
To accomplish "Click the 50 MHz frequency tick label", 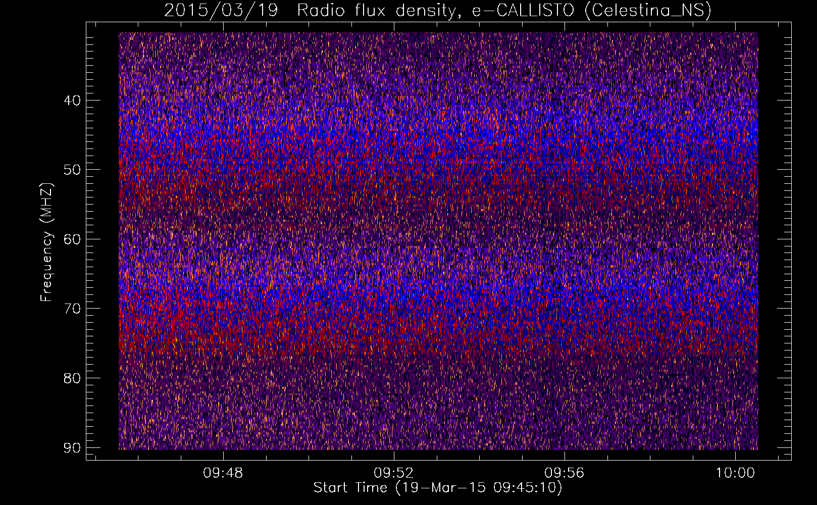I will [72, 170].
